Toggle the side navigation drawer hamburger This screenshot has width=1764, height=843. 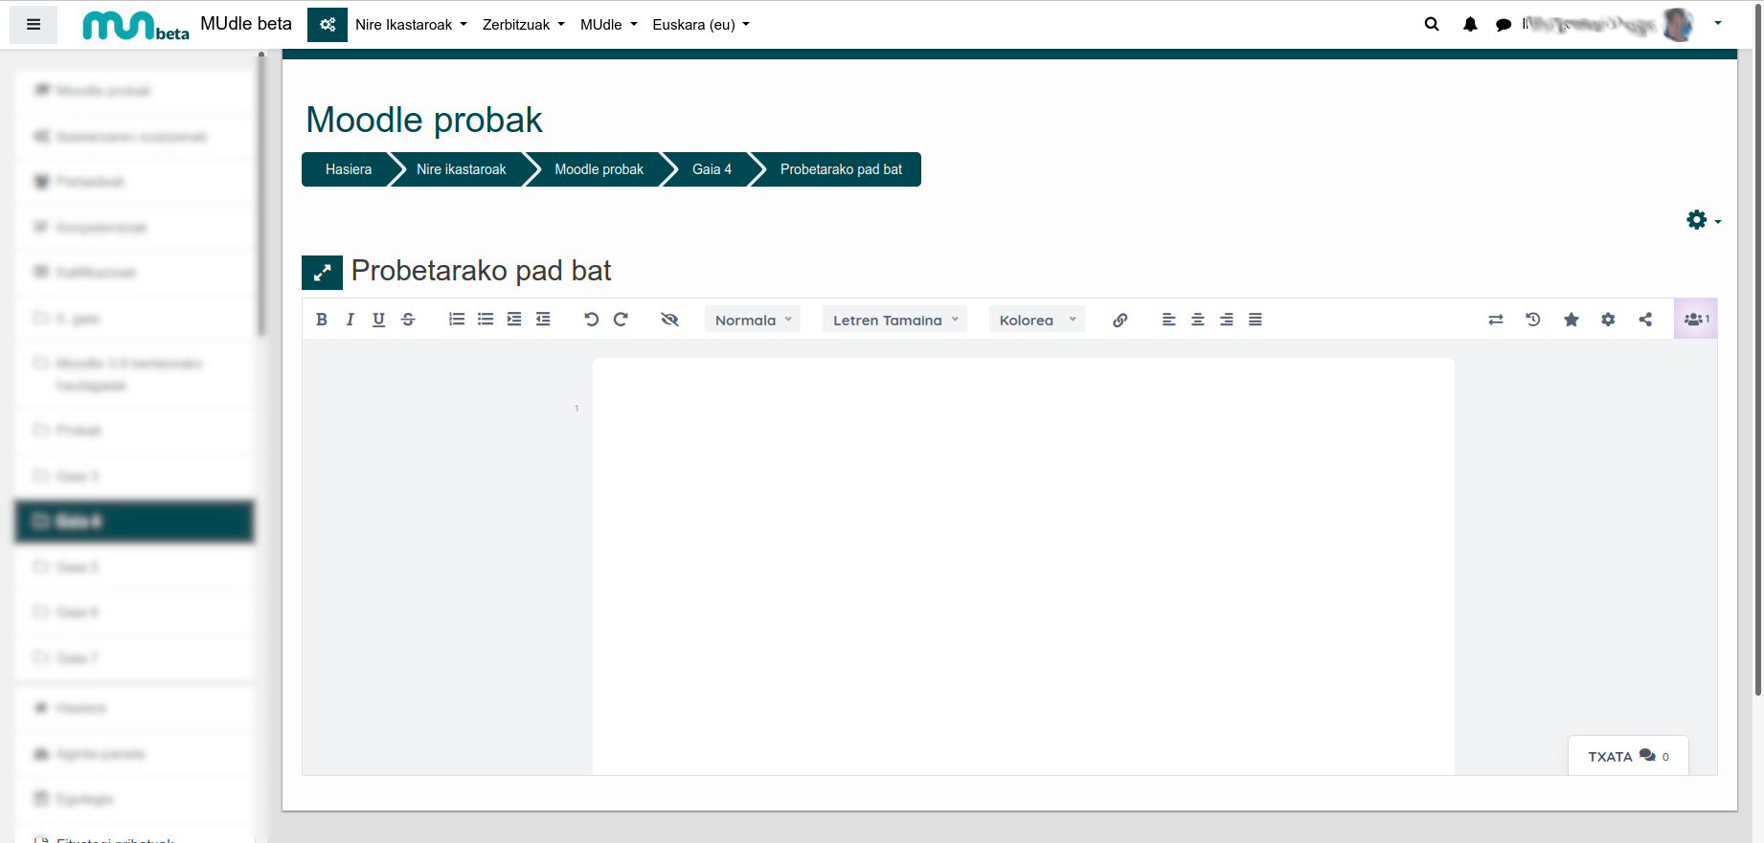tap(34, 25)
